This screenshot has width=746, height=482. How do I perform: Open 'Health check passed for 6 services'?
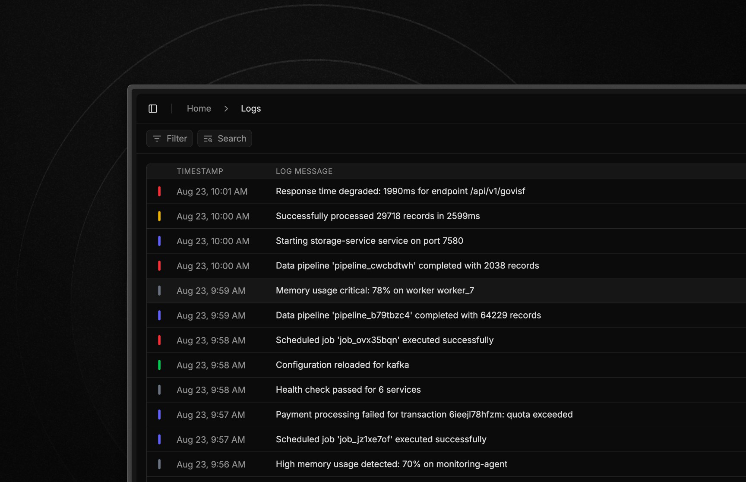click(x=348, y=390)
